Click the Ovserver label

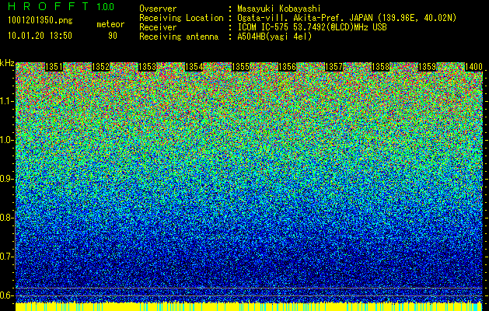(x=158, y=9)
